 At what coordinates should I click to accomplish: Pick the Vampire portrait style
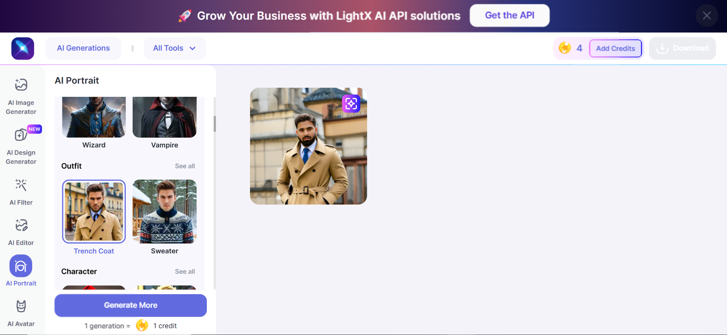tap(164, 117)
